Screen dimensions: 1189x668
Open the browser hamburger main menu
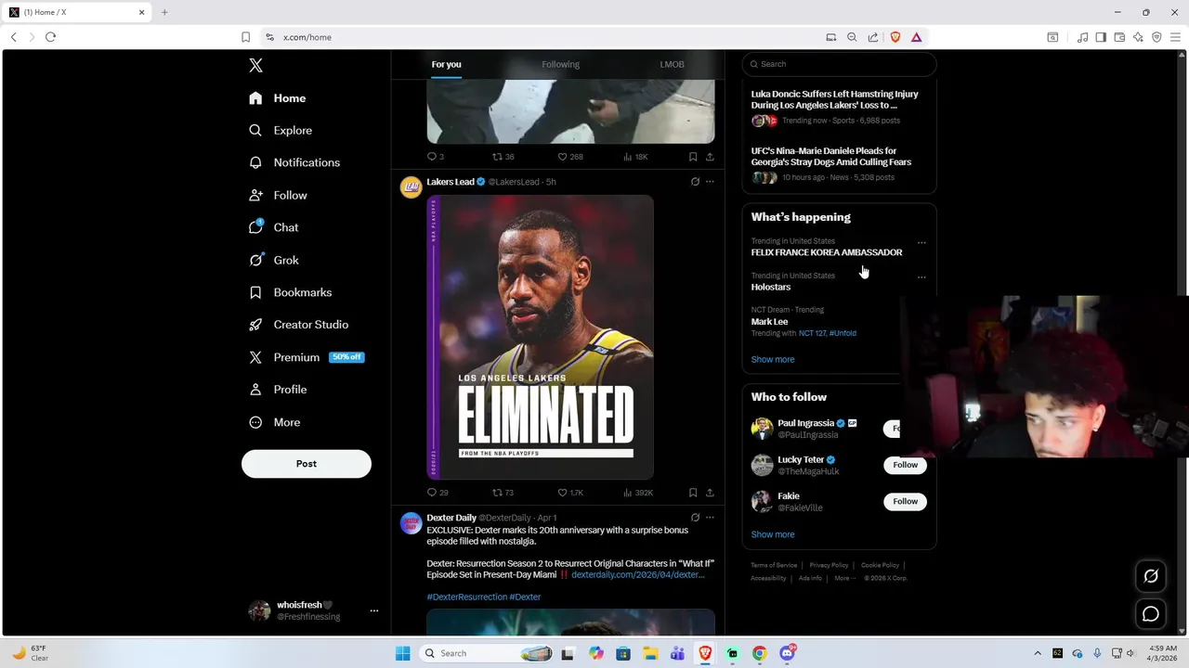pos(1176,37)
